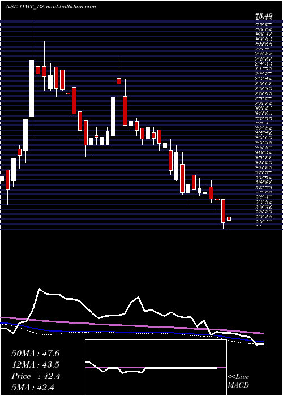This screenshot has width=283, height=396.
Task: Click inside the Live MACD inset panel
Action: [156, 368]
